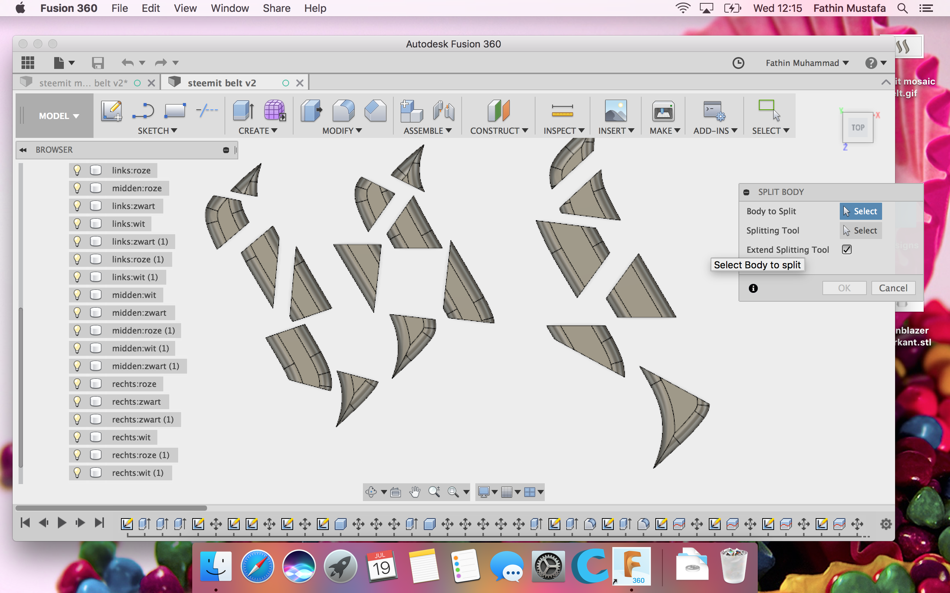The image size is (950, 593).
Task: Expand the CREATE dropdown menu
Action: click(x=258, y=130)
